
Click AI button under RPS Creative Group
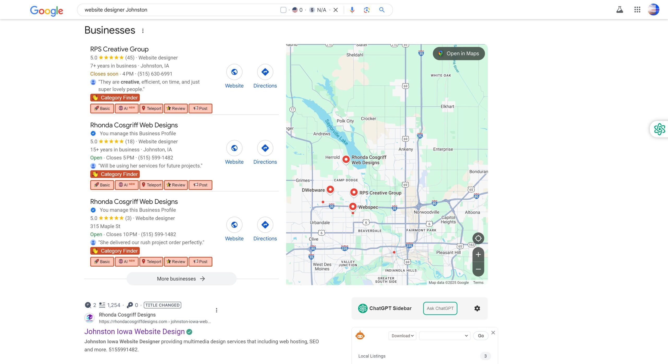coord(127,108)
